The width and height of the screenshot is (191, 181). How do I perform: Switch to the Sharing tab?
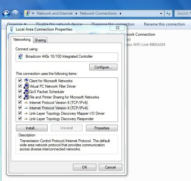(40, 40)
